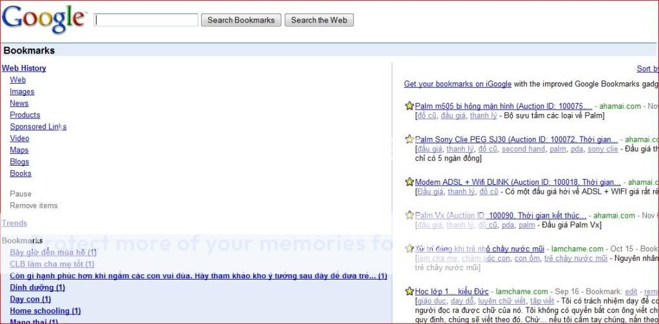Open Get your bookmarks on iGoogle link
This screenshot has width=659, height=324.
pos(457,84)
